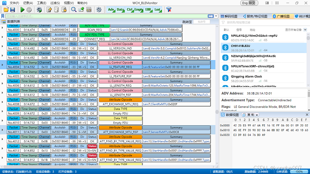This screenshot has width=310, height=174.
Task: Open the gear-with-arrow capture settings icon
Action: pyautogui.click(x=39, y=9)
